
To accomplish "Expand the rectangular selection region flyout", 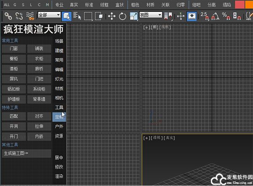I will (x=88, y=16).
